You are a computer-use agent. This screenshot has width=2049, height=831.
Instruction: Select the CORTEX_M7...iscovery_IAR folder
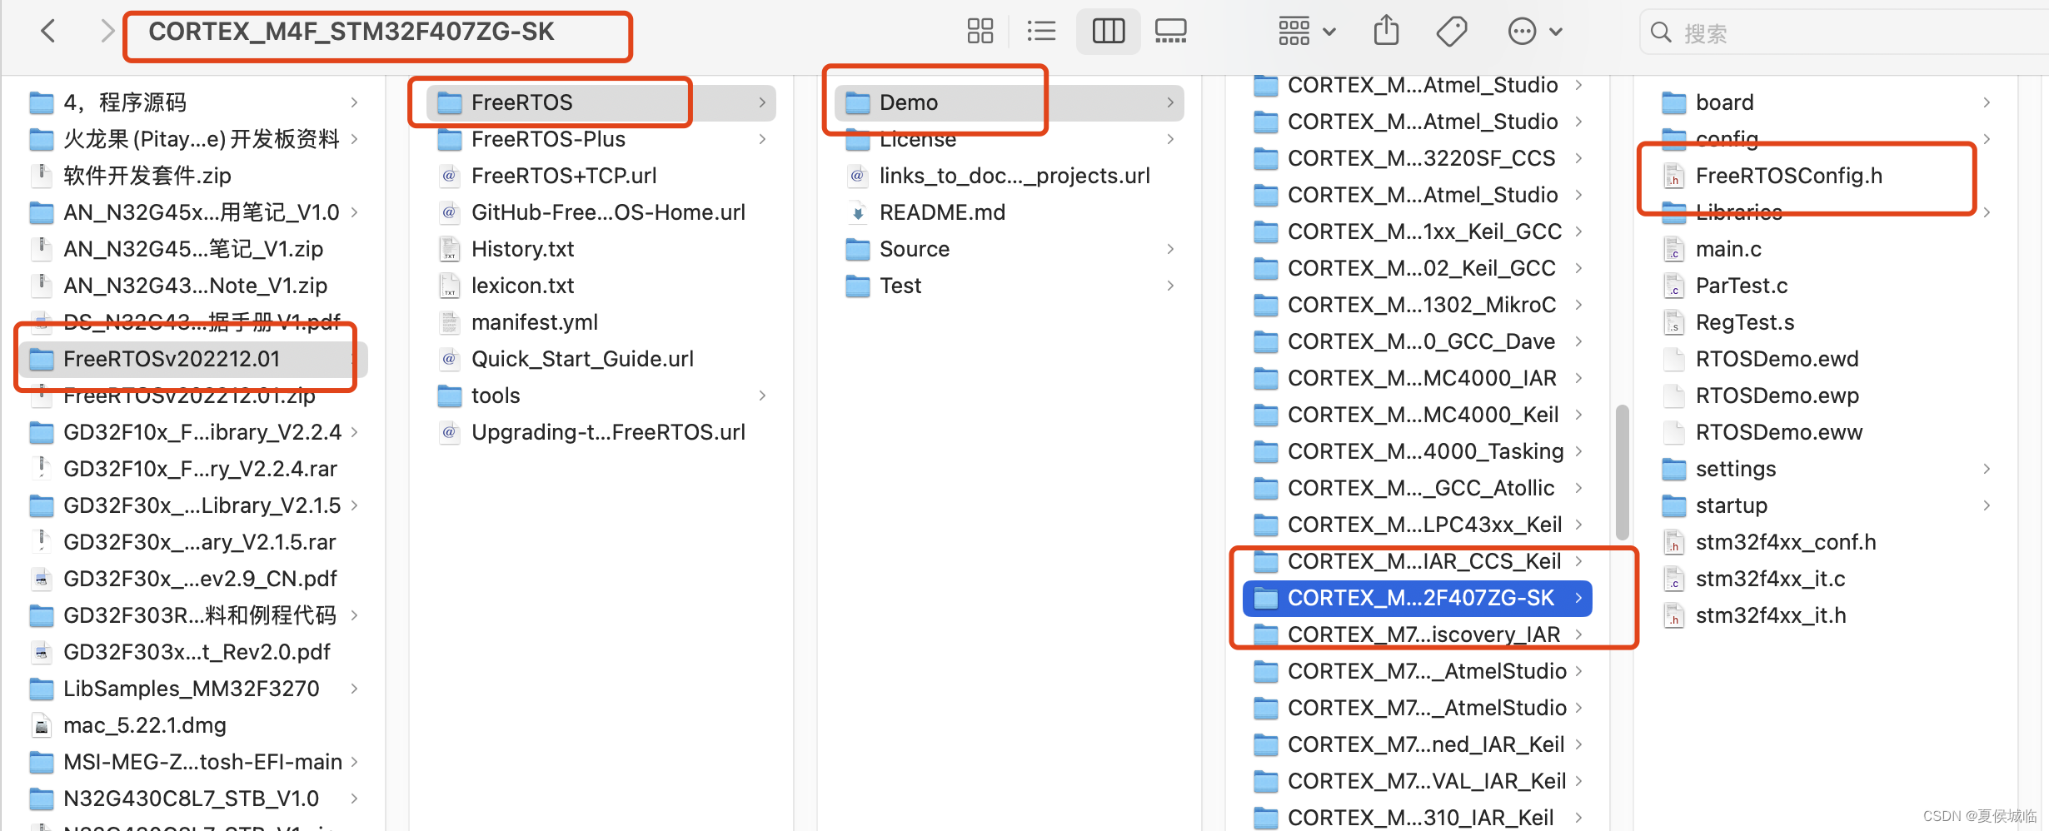(x=1418, y=634)
